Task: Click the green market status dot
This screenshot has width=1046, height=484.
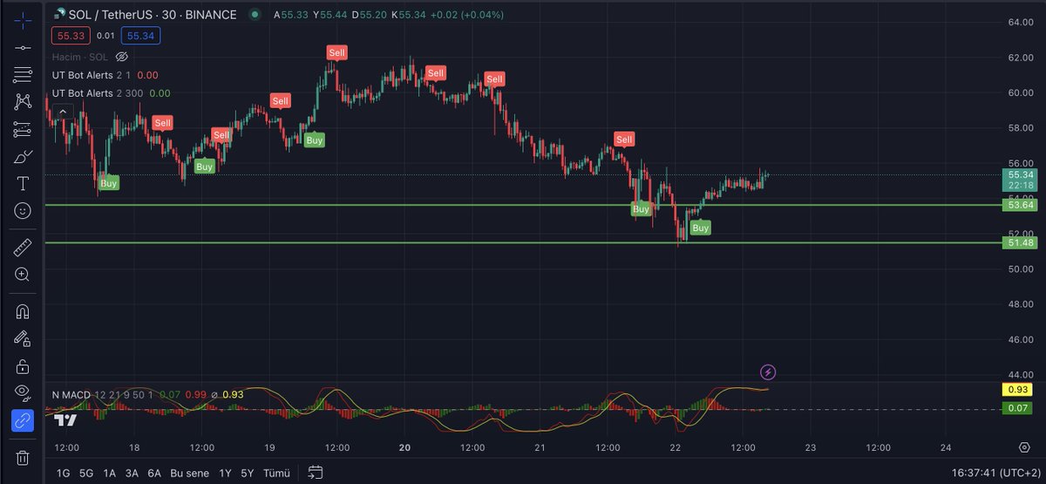Action: point(254,15)
